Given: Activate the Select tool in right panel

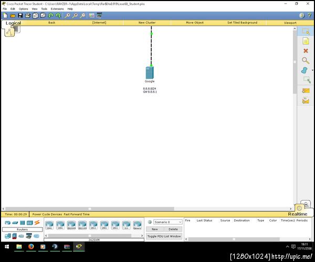Looking at the screenshot, I should (306, 32).
